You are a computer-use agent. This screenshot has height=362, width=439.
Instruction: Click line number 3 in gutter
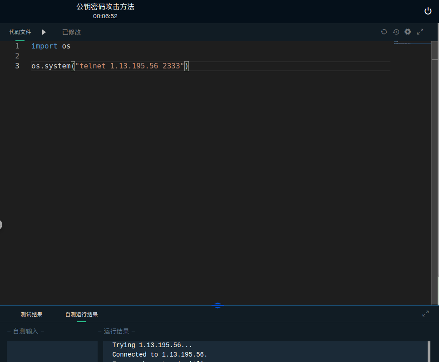point(17,66)
